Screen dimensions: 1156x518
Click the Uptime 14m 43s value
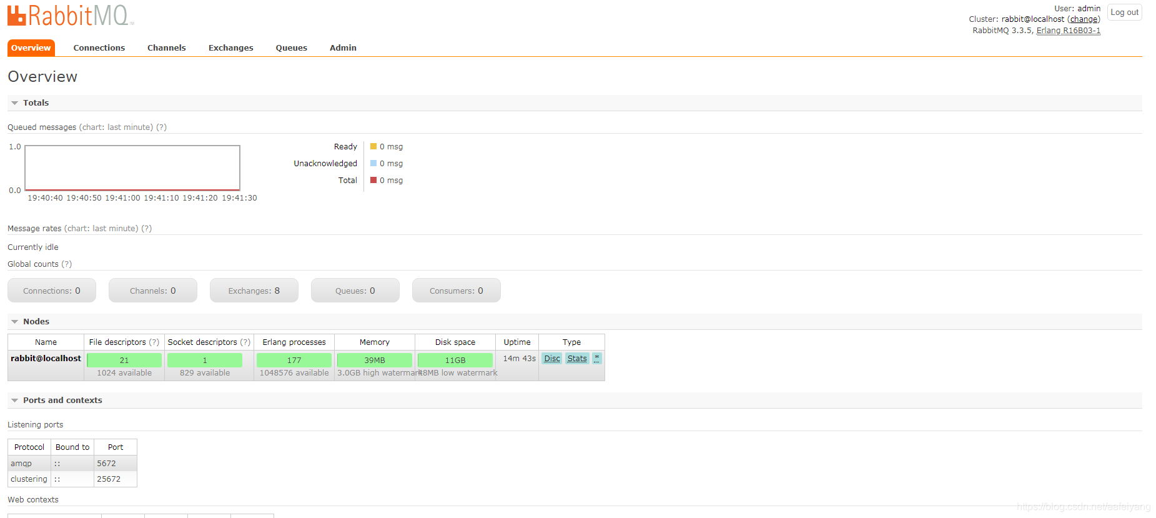coord(520,359)
